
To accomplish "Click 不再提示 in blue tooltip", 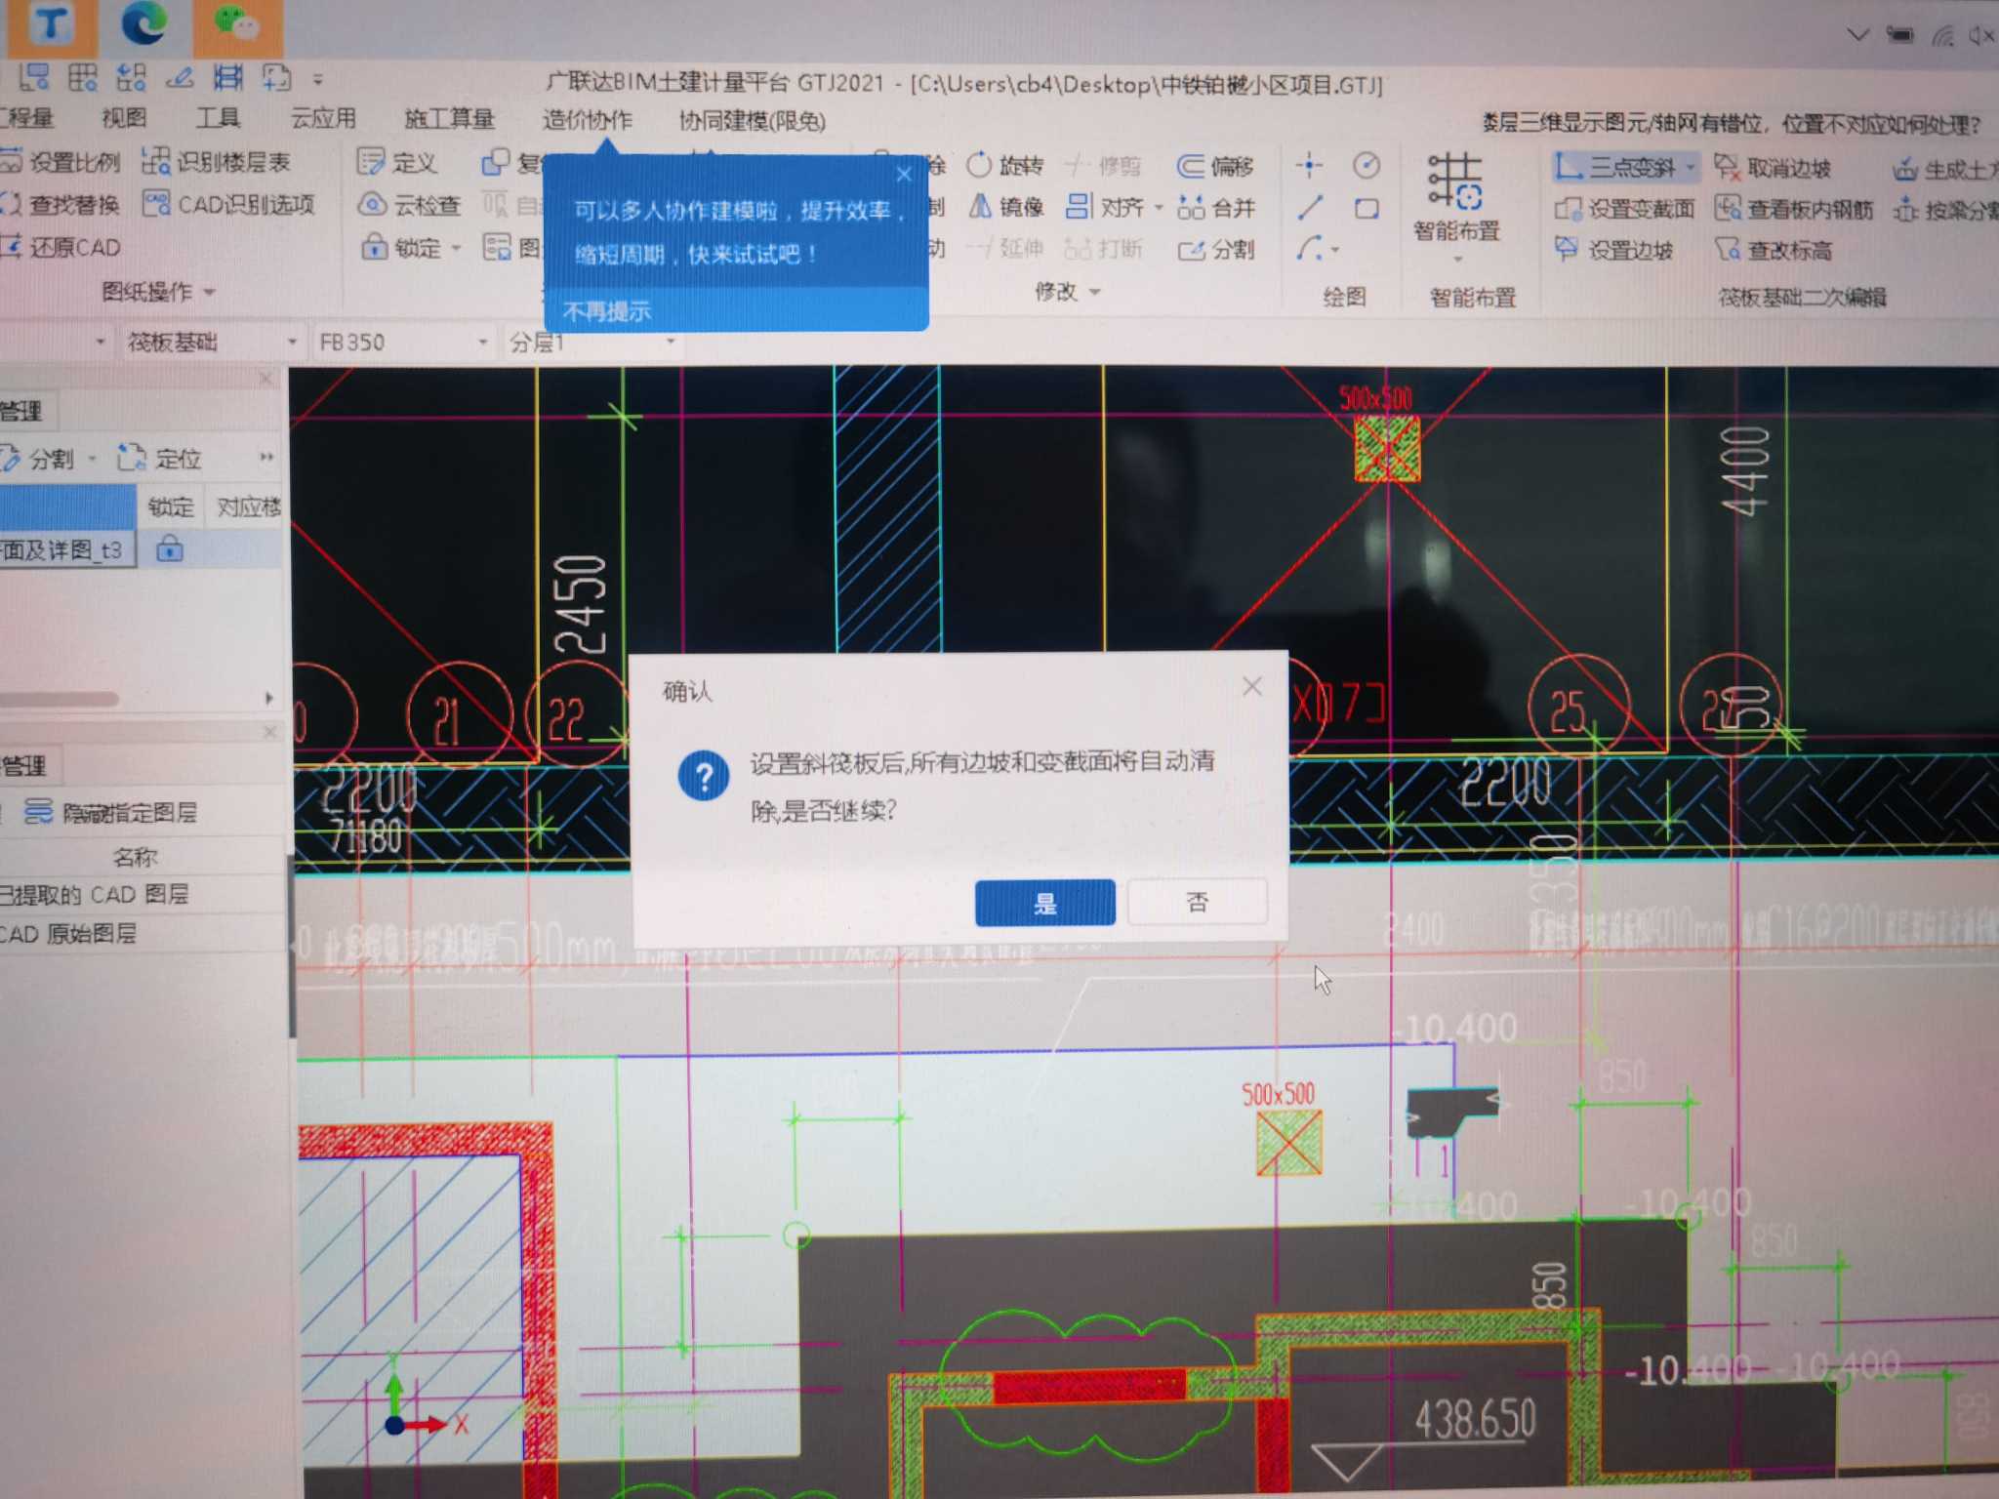I will tap(607, 311).
